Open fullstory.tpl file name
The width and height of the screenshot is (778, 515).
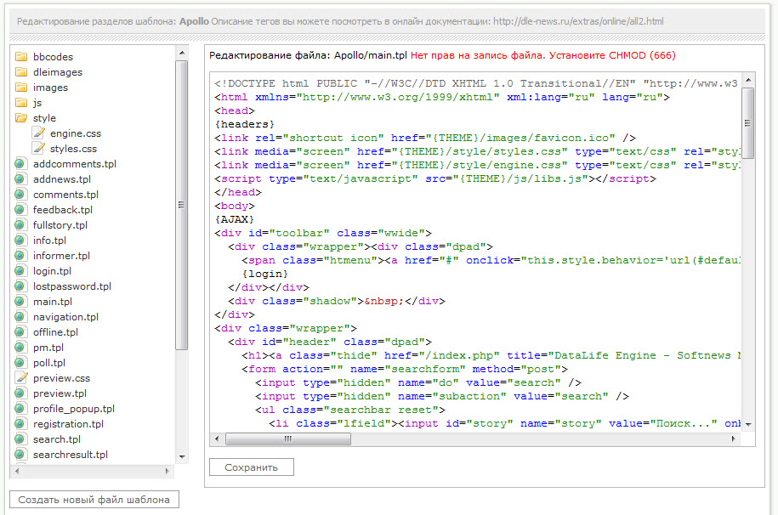[x=60, y=225]
